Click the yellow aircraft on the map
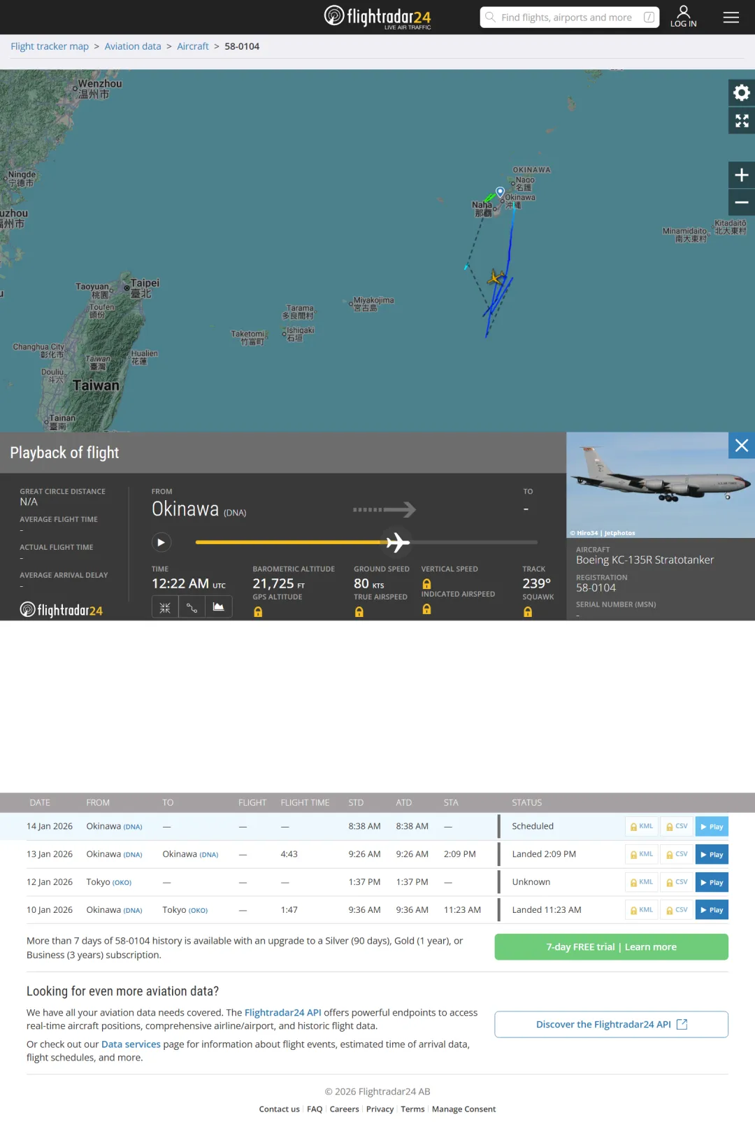755x1136 pixels. point(496,278)
